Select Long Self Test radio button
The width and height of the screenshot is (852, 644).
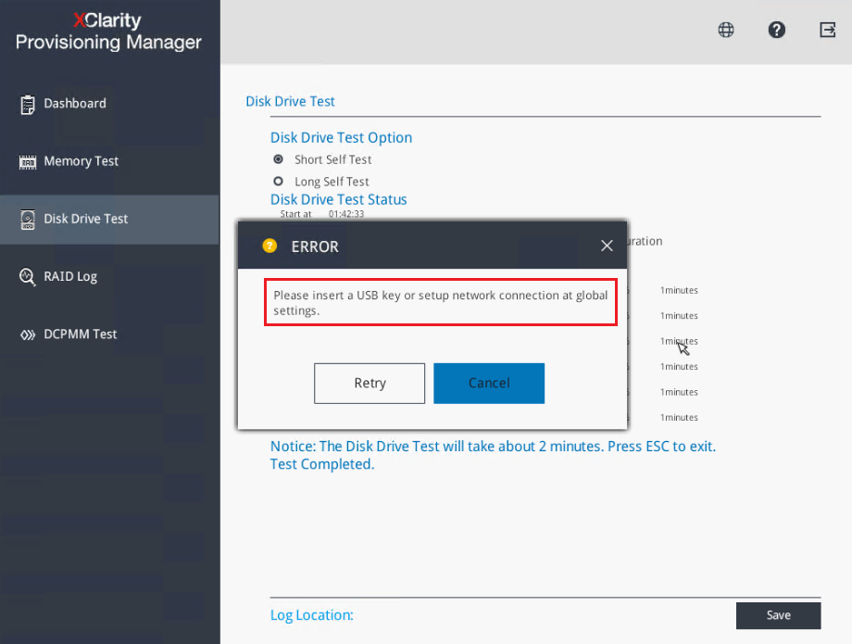278,181
